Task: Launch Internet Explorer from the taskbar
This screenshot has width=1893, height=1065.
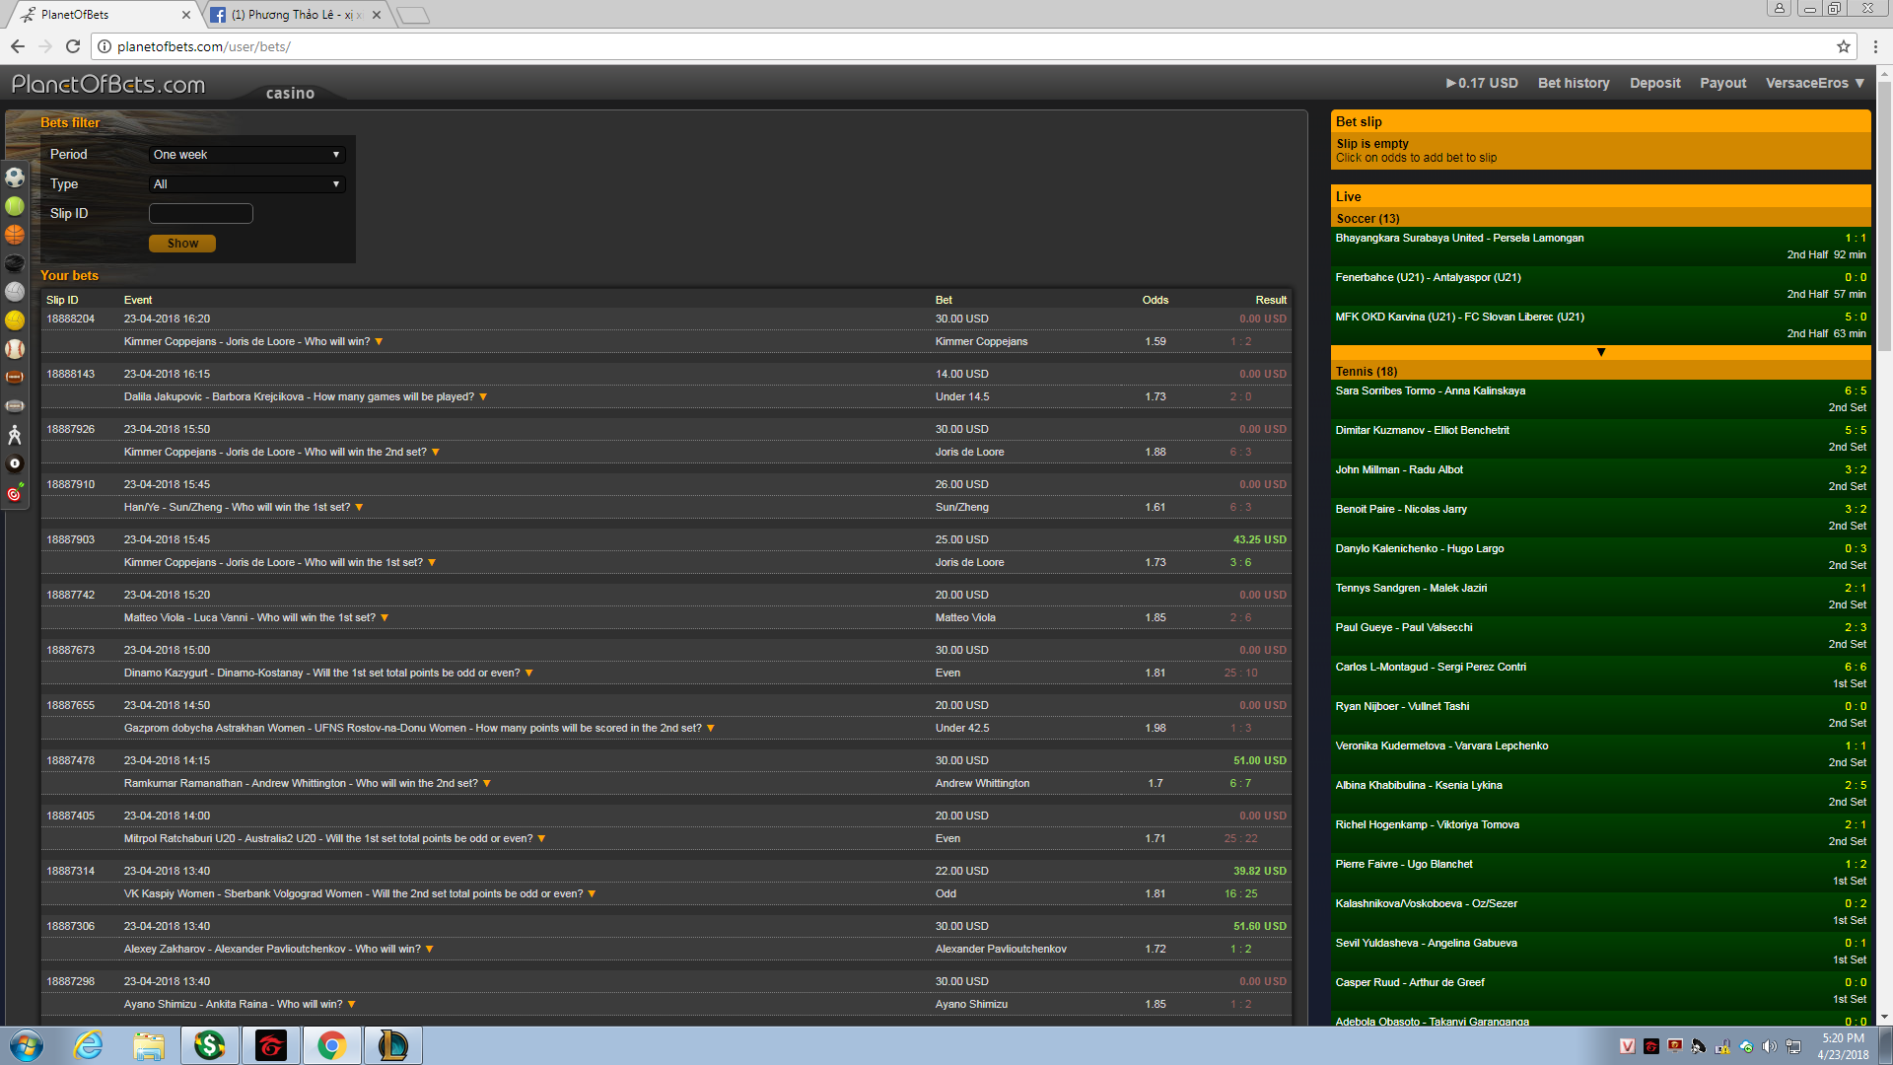Action: tap(89, 1046)
